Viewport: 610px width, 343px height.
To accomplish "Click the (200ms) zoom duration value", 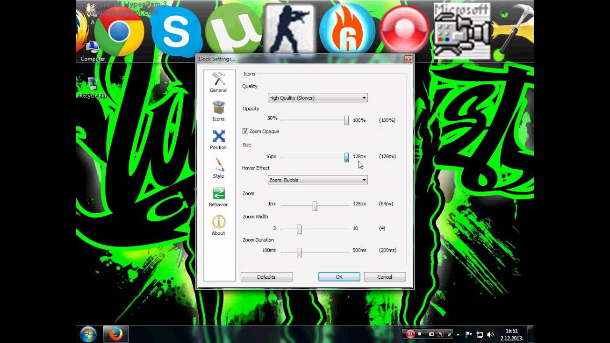I will (387, 250).
